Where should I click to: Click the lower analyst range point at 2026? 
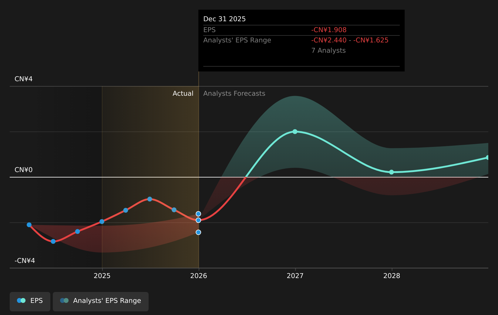coord(198,232)
